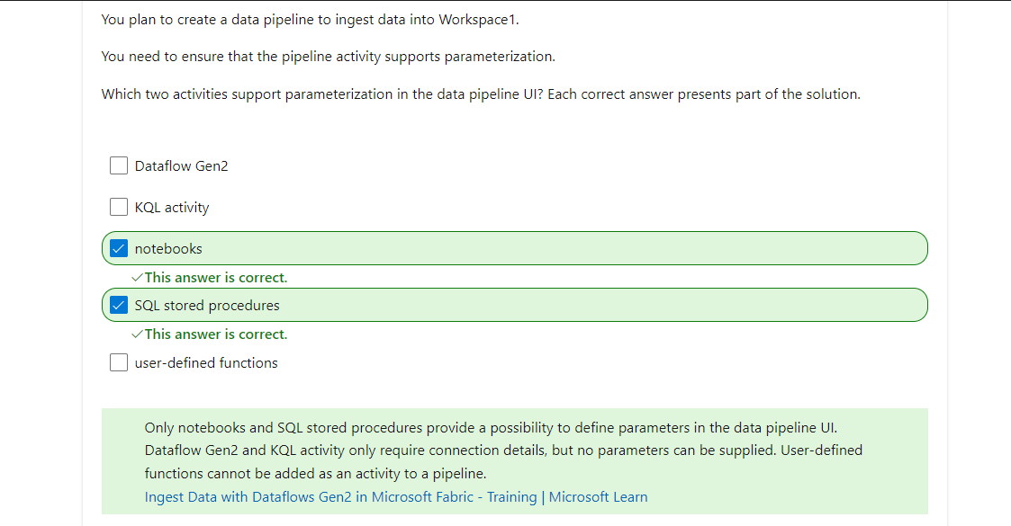The width and height of the screenshot is (1011, 526).
Task: Click the "KQL activity" option label text
Action: click(x=172, y=208)
